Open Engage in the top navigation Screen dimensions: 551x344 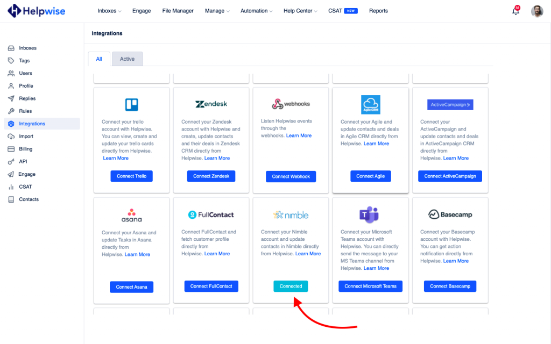[142, 11]
